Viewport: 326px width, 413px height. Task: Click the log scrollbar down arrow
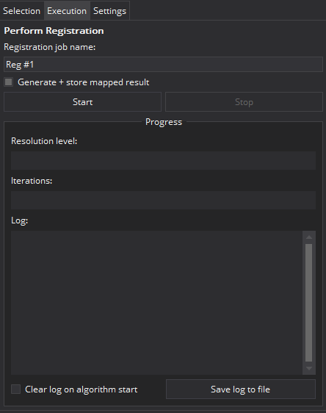(x=309, y=368)
